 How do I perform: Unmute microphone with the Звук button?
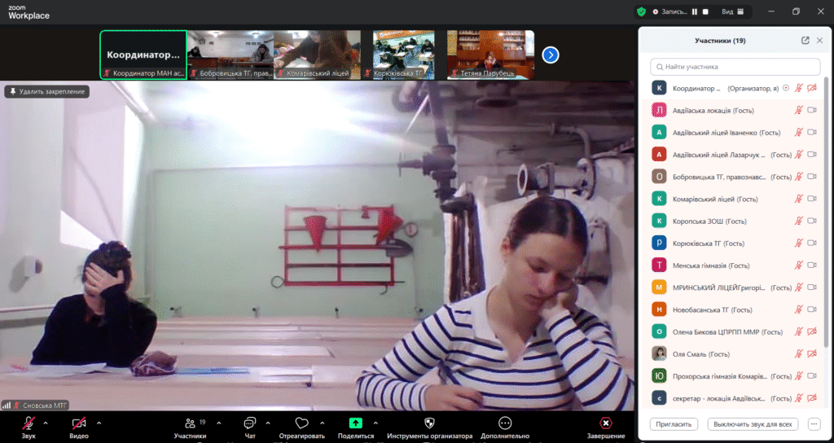pyautogui.click(x=29, y=423)
